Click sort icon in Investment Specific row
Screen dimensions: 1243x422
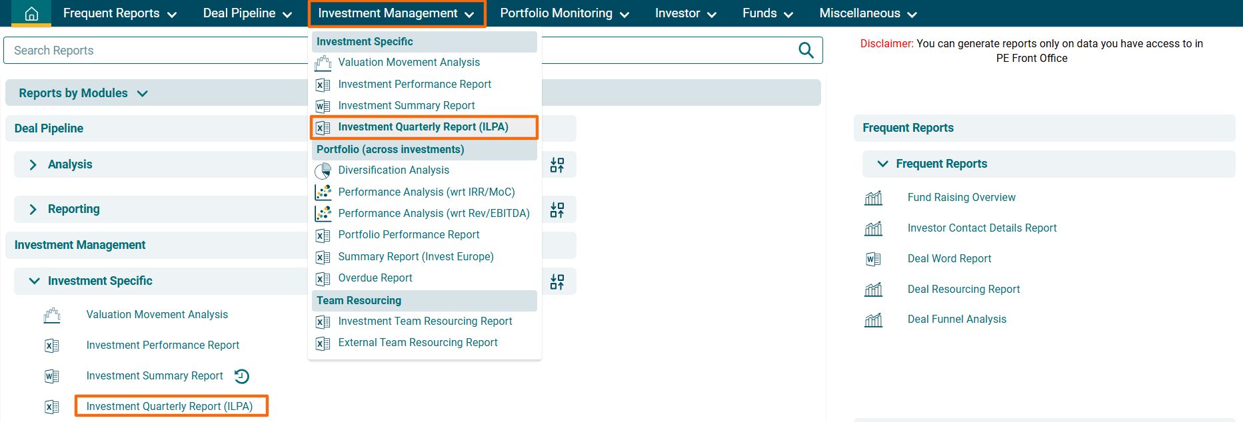click(x=557, y=282)
